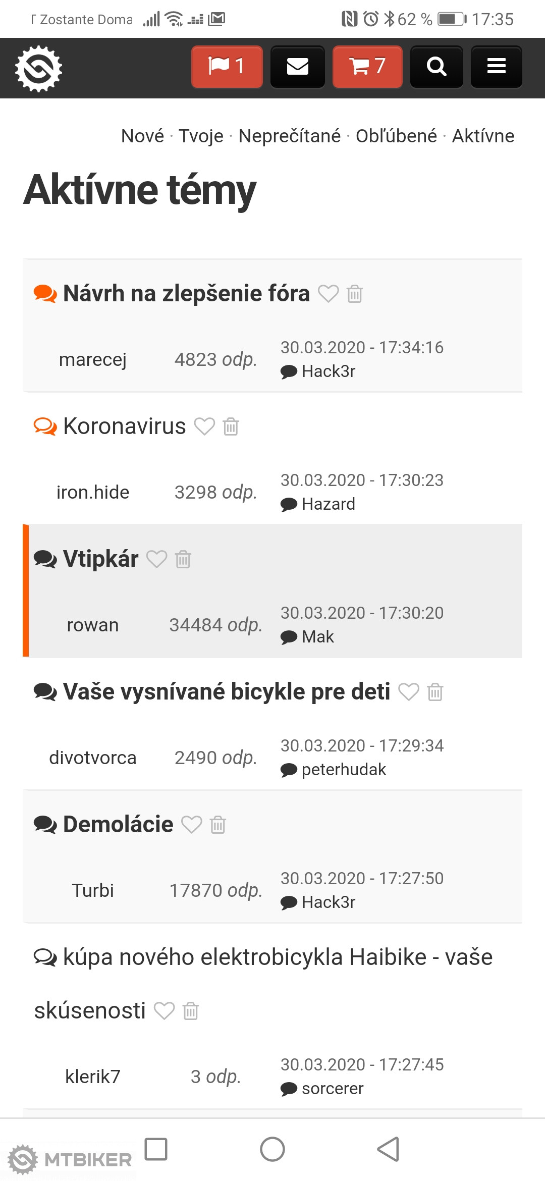Open the MTBiker gear logo home
Image resolution: width=545 pixels, height=1181 pixels.
[x=38, y=69]
